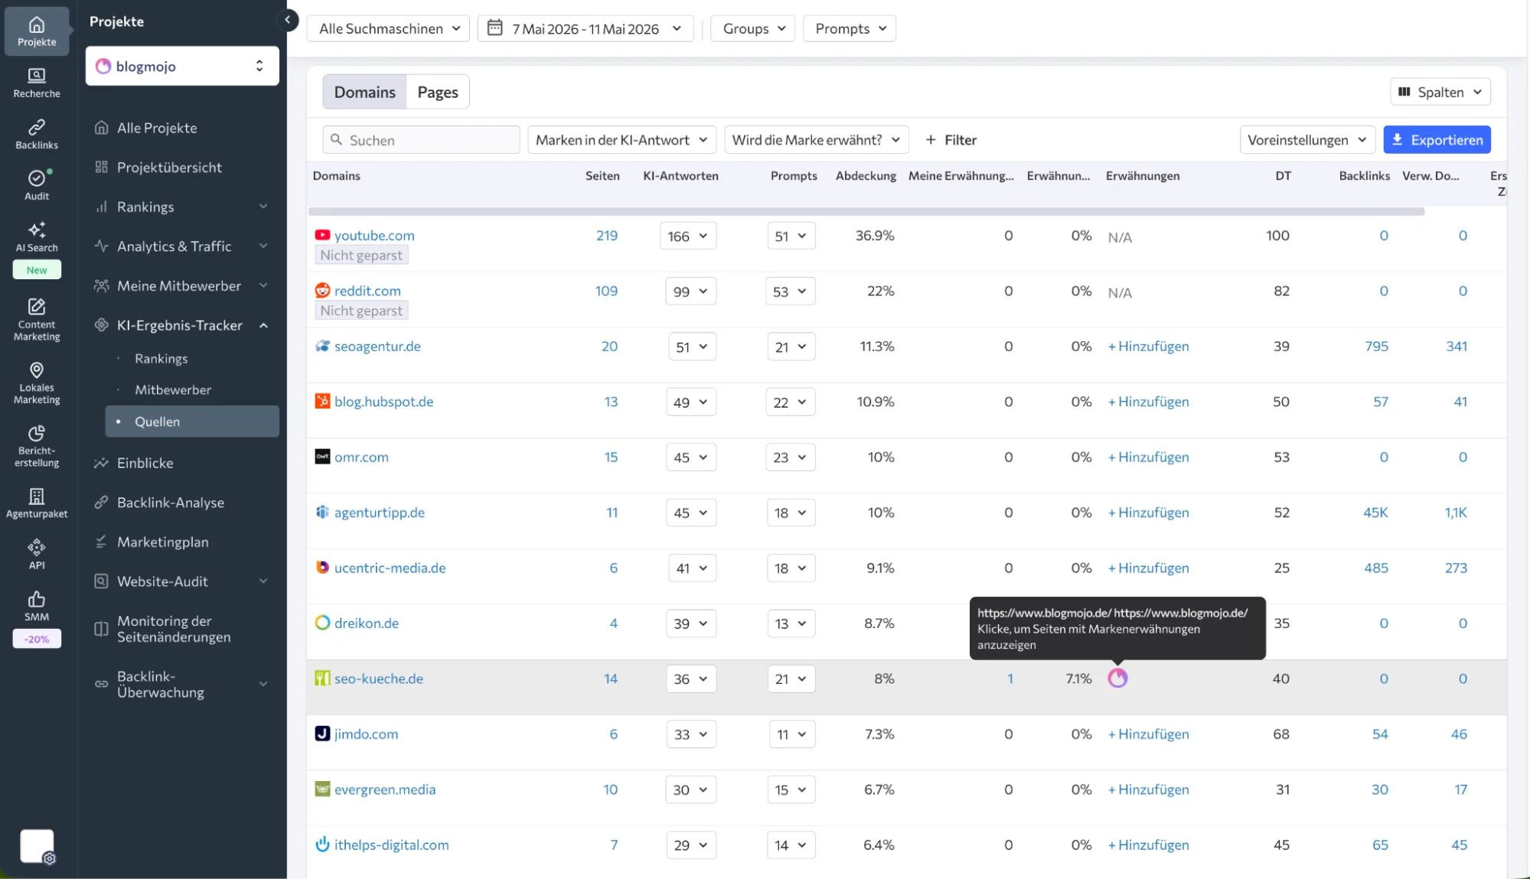Add a Filter with plus button

pos(951,140)
